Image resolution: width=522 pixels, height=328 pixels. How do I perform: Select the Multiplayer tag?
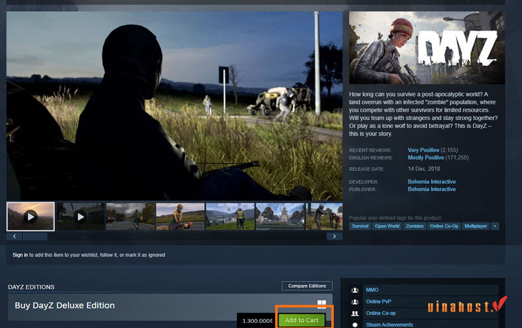(x=476, y=226)
